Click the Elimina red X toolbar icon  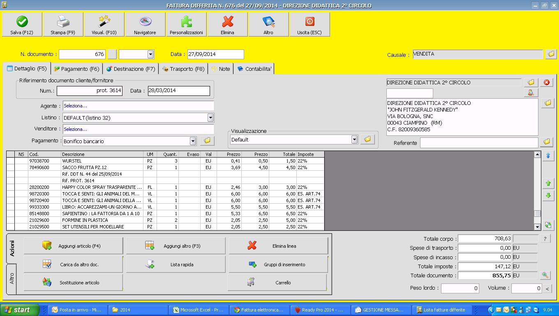click(x=227, y=22)
